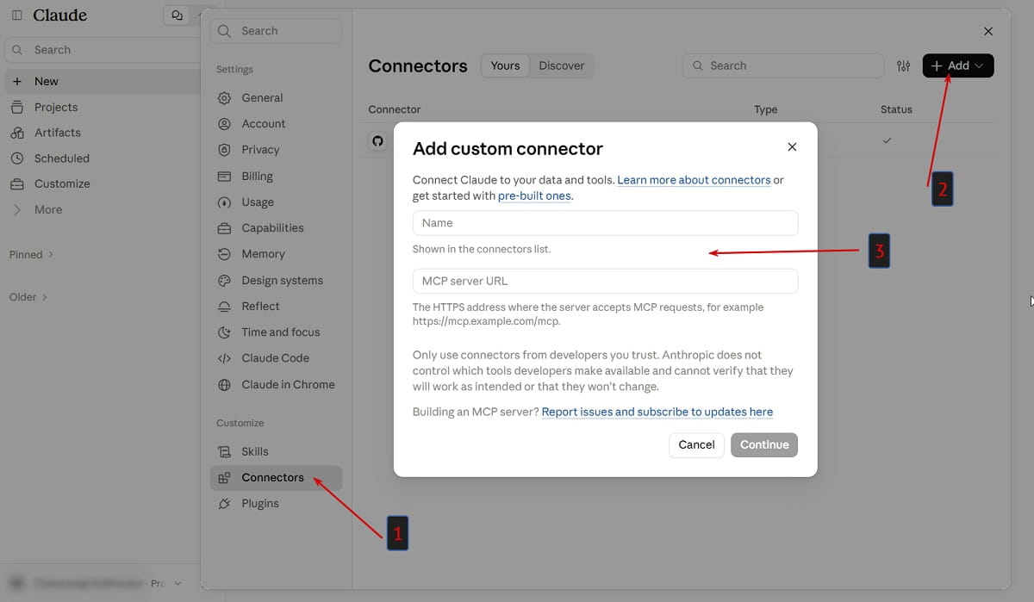Click the Scheduled clock icon

17,158
